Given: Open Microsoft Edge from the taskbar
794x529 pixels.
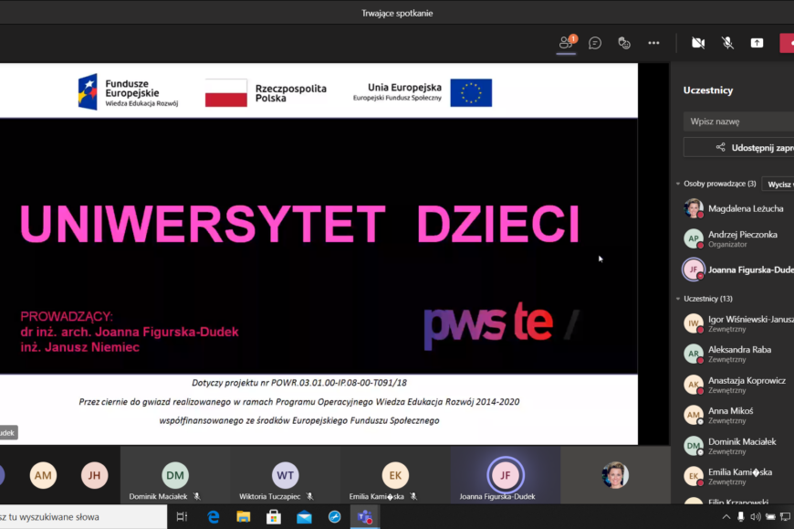Looking at the screenshot, I should (x=214, y=517).
